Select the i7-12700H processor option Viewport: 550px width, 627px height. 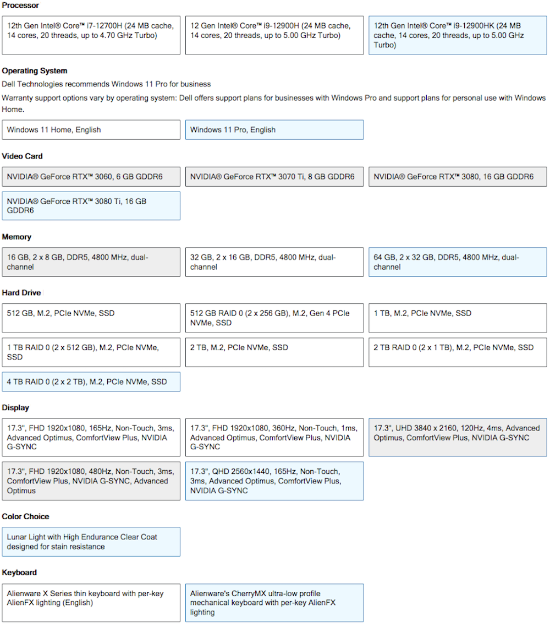[x=91, y=35]
